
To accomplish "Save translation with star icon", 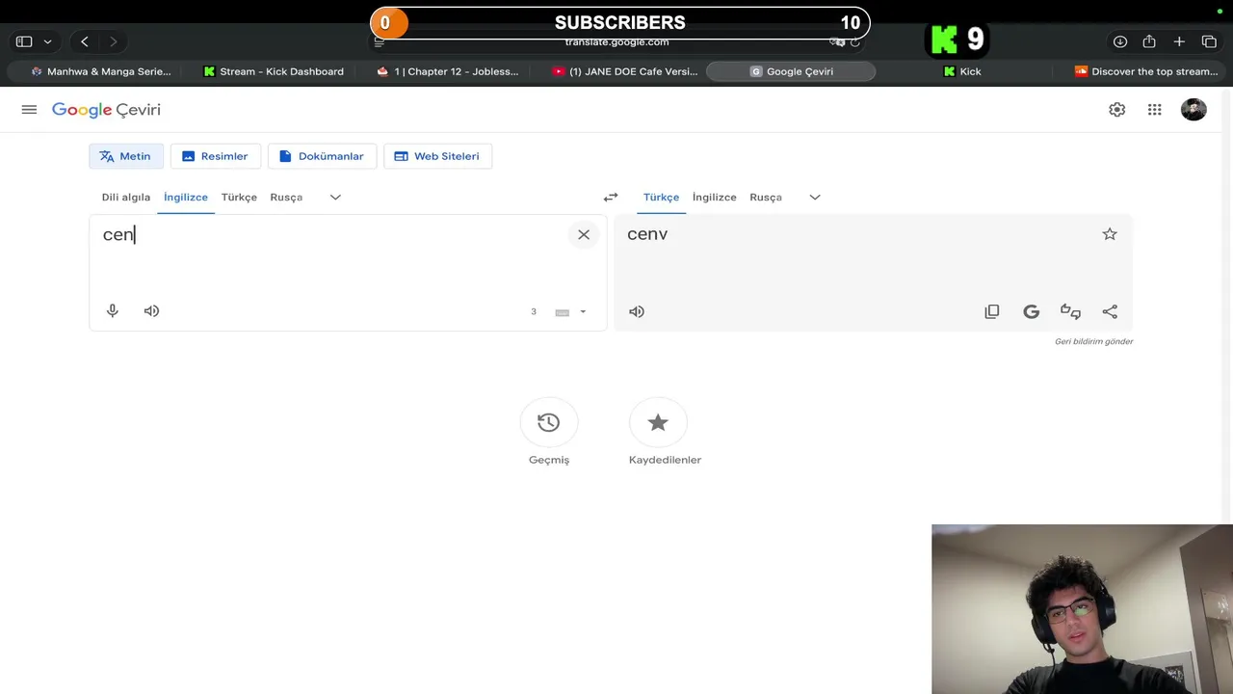I will pos(1110,234).
